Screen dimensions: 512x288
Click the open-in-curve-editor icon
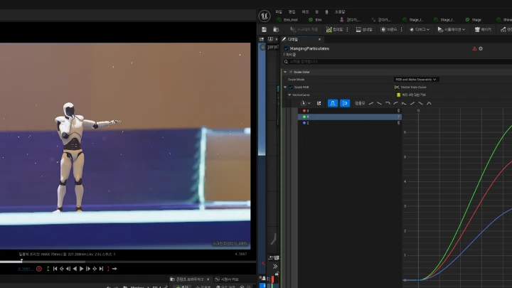[x=319, y=103]
